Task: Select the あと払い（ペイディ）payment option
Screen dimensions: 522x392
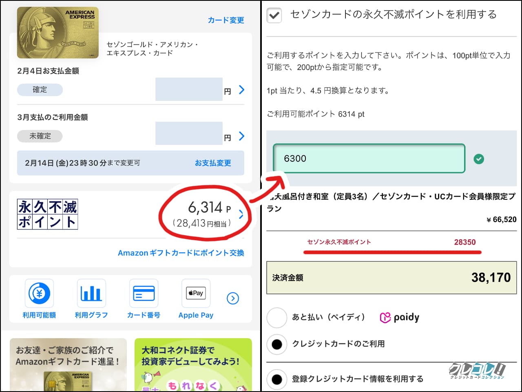Action: 277,317
